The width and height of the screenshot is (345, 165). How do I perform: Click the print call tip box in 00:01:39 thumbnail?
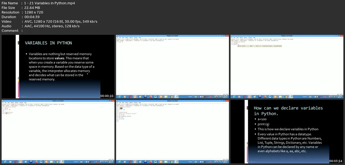pos(260,46)
